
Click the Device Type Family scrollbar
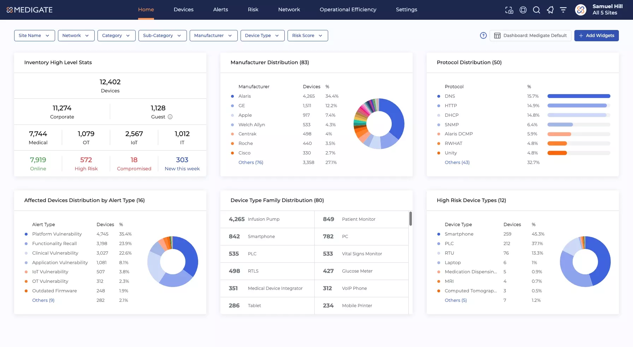(410, 219)
